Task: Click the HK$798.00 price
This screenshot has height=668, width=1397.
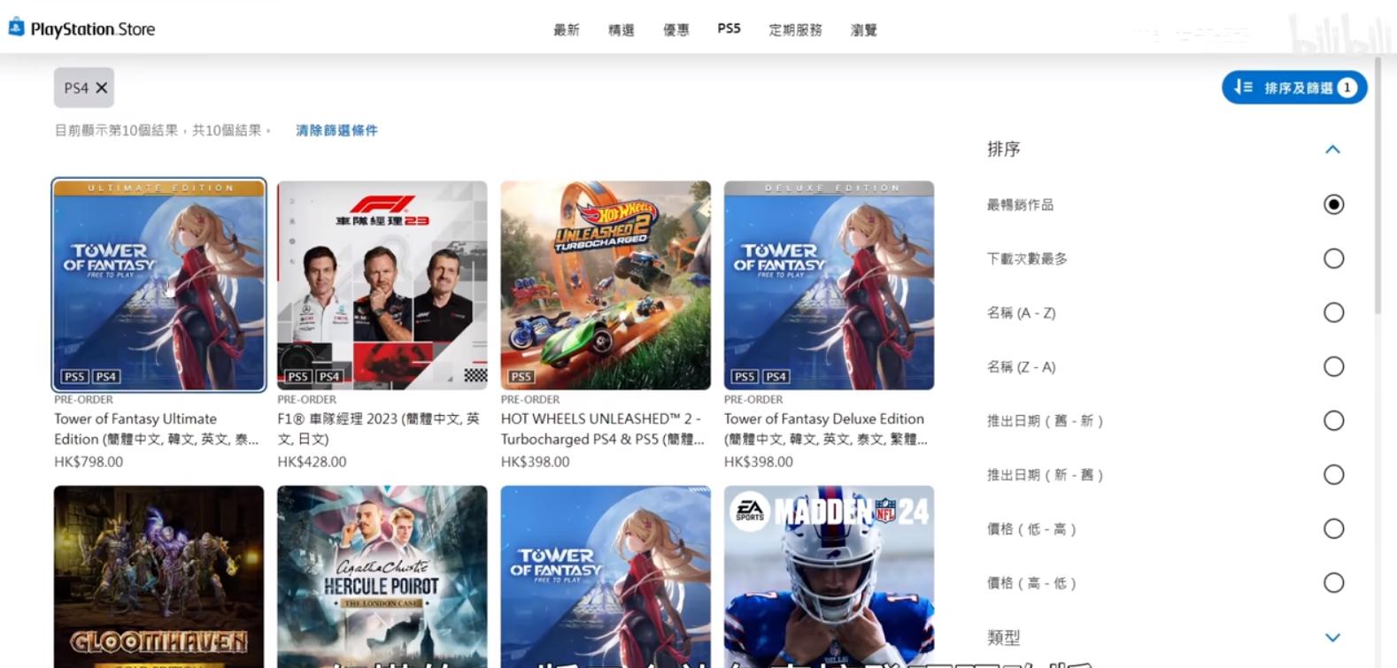Action: (89, 462)
